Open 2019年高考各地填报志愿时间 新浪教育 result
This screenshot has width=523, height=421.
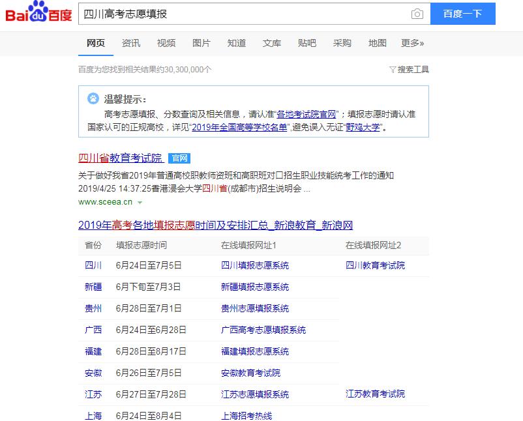click(215, 225)
